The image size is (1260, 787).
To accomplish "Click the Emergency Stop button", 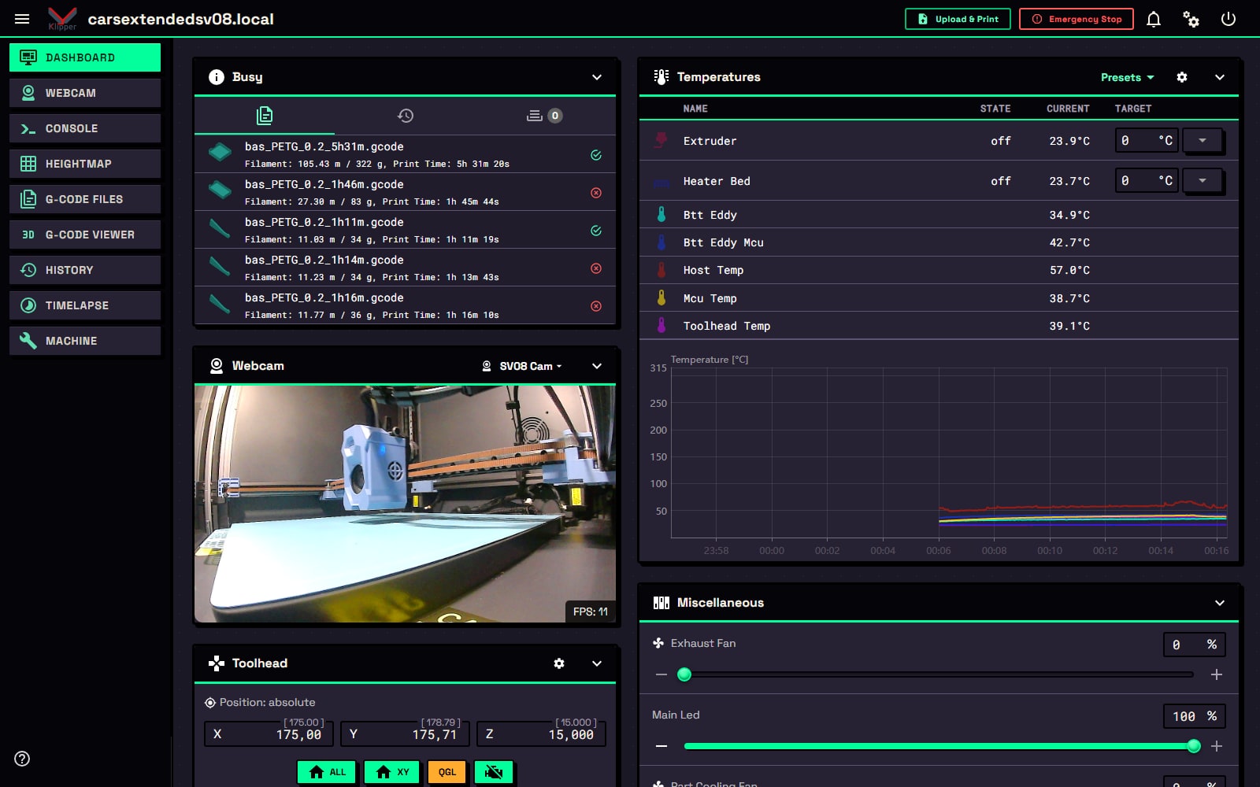I will pos(1077,19).
